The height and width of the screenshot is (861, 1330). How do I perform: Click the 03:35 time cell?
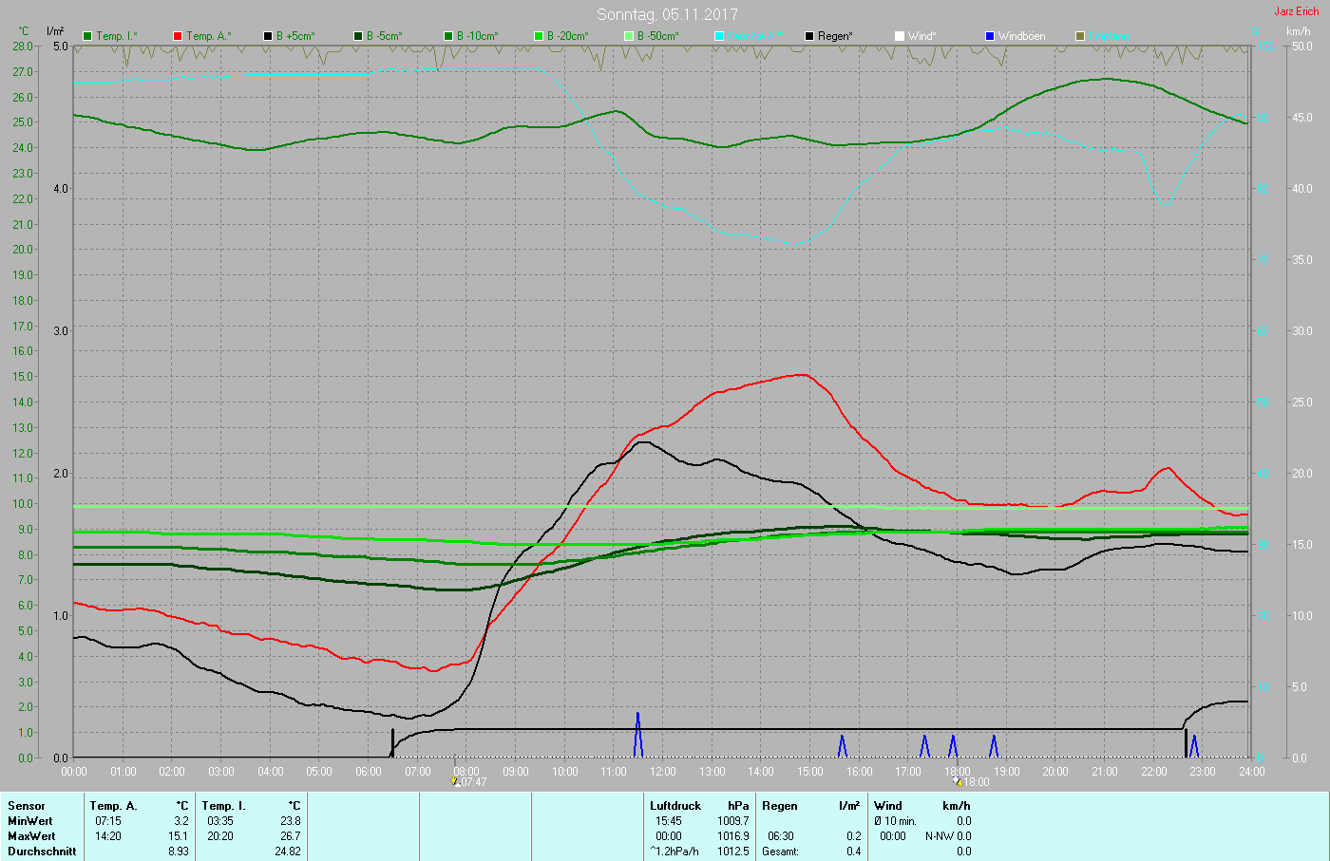[219, 821]
